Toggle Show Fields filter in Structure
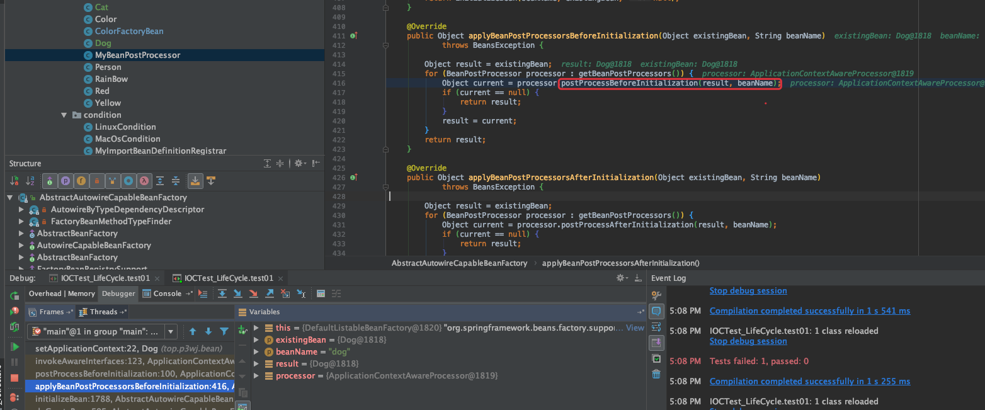 click(81, 181)
